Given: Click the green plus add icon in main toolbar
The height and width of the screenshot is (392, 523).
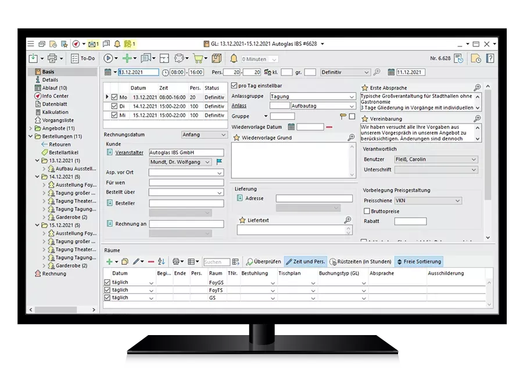Looking at the screenshot, I should pos(126,59).
